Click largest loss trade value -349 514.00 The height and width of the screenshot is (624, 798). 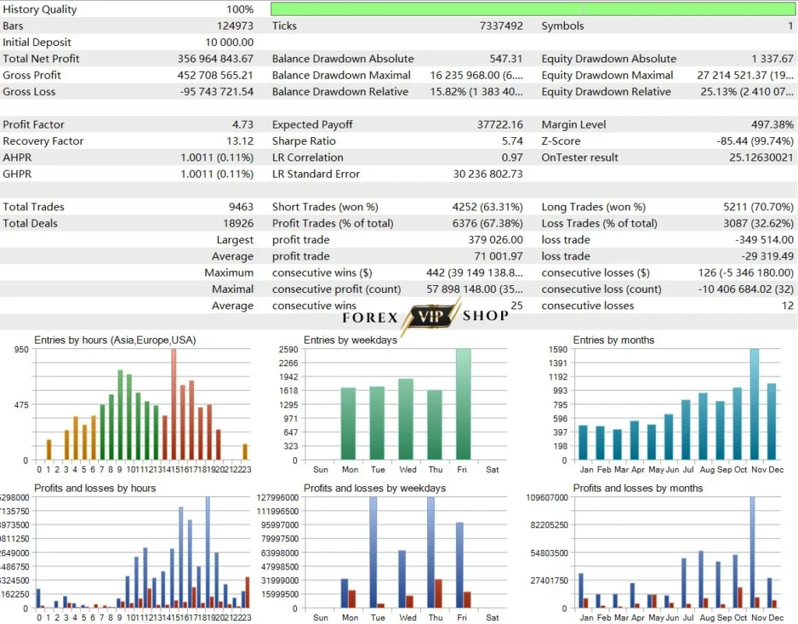coord(764,240)
